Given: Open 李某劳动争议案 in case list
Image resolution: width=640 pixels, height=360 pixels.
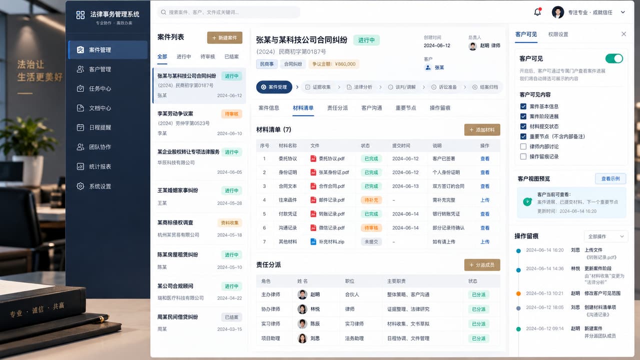Looking at the screenshot, I should click(199, 123).
